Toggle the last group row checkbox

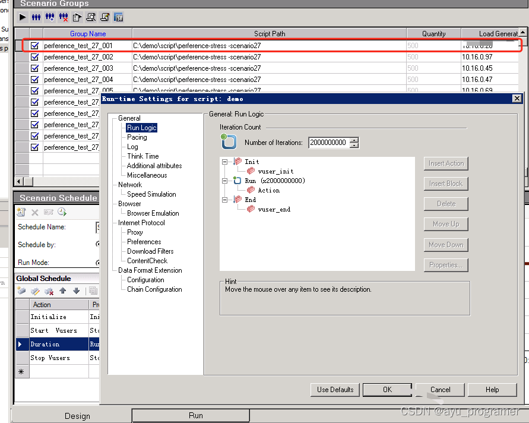35,147
